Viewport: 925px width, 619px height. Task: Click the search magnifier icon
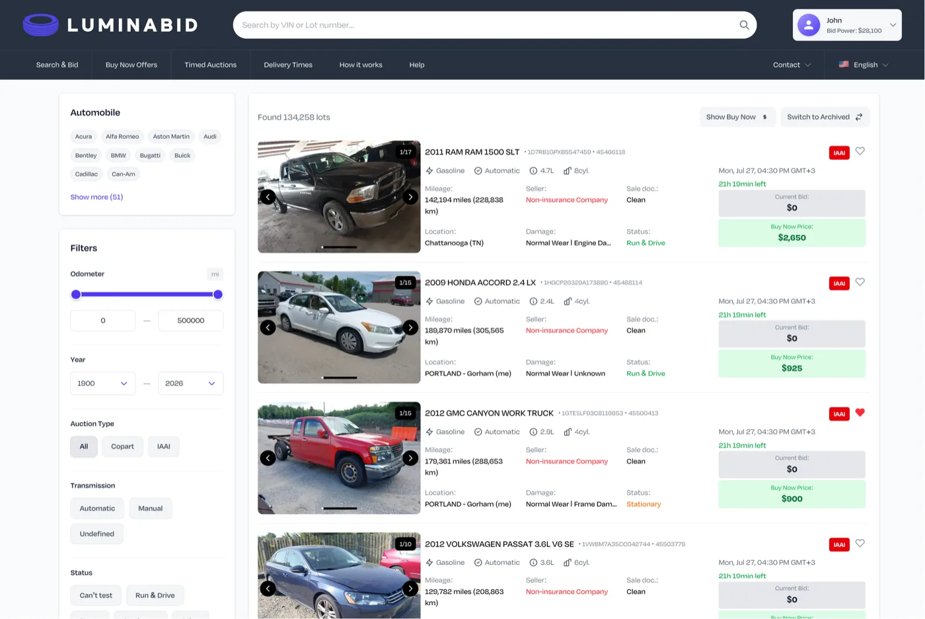tap(744, 25)
